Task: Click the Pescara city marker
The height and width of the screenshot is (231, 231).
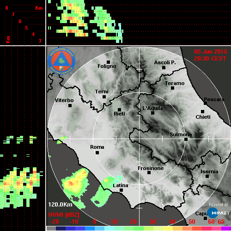Action: [205, 103]
